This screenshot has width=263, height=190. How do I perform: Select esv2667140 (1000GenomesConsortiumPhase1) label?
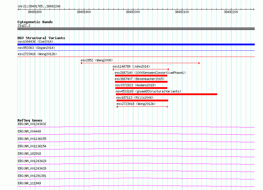coord(150,73)
